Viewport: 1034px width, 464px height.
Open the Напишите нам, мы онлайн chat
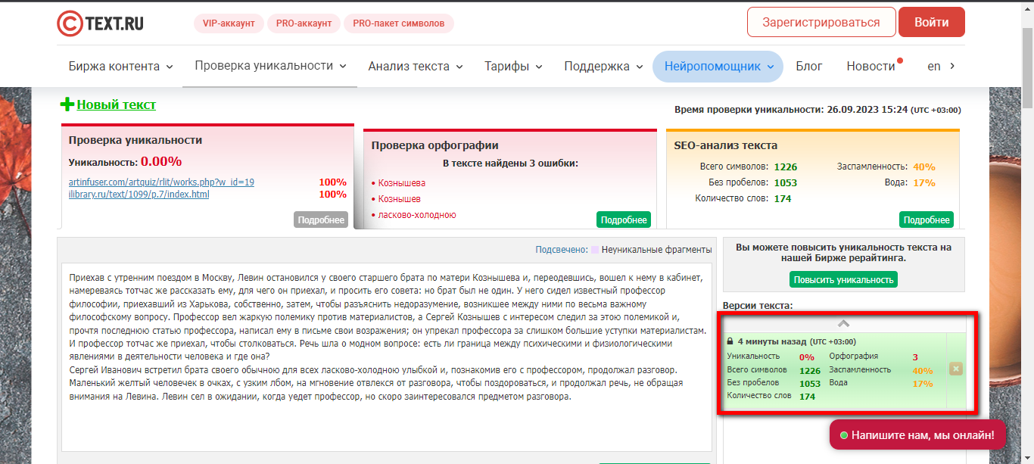(x=917, y=435)
